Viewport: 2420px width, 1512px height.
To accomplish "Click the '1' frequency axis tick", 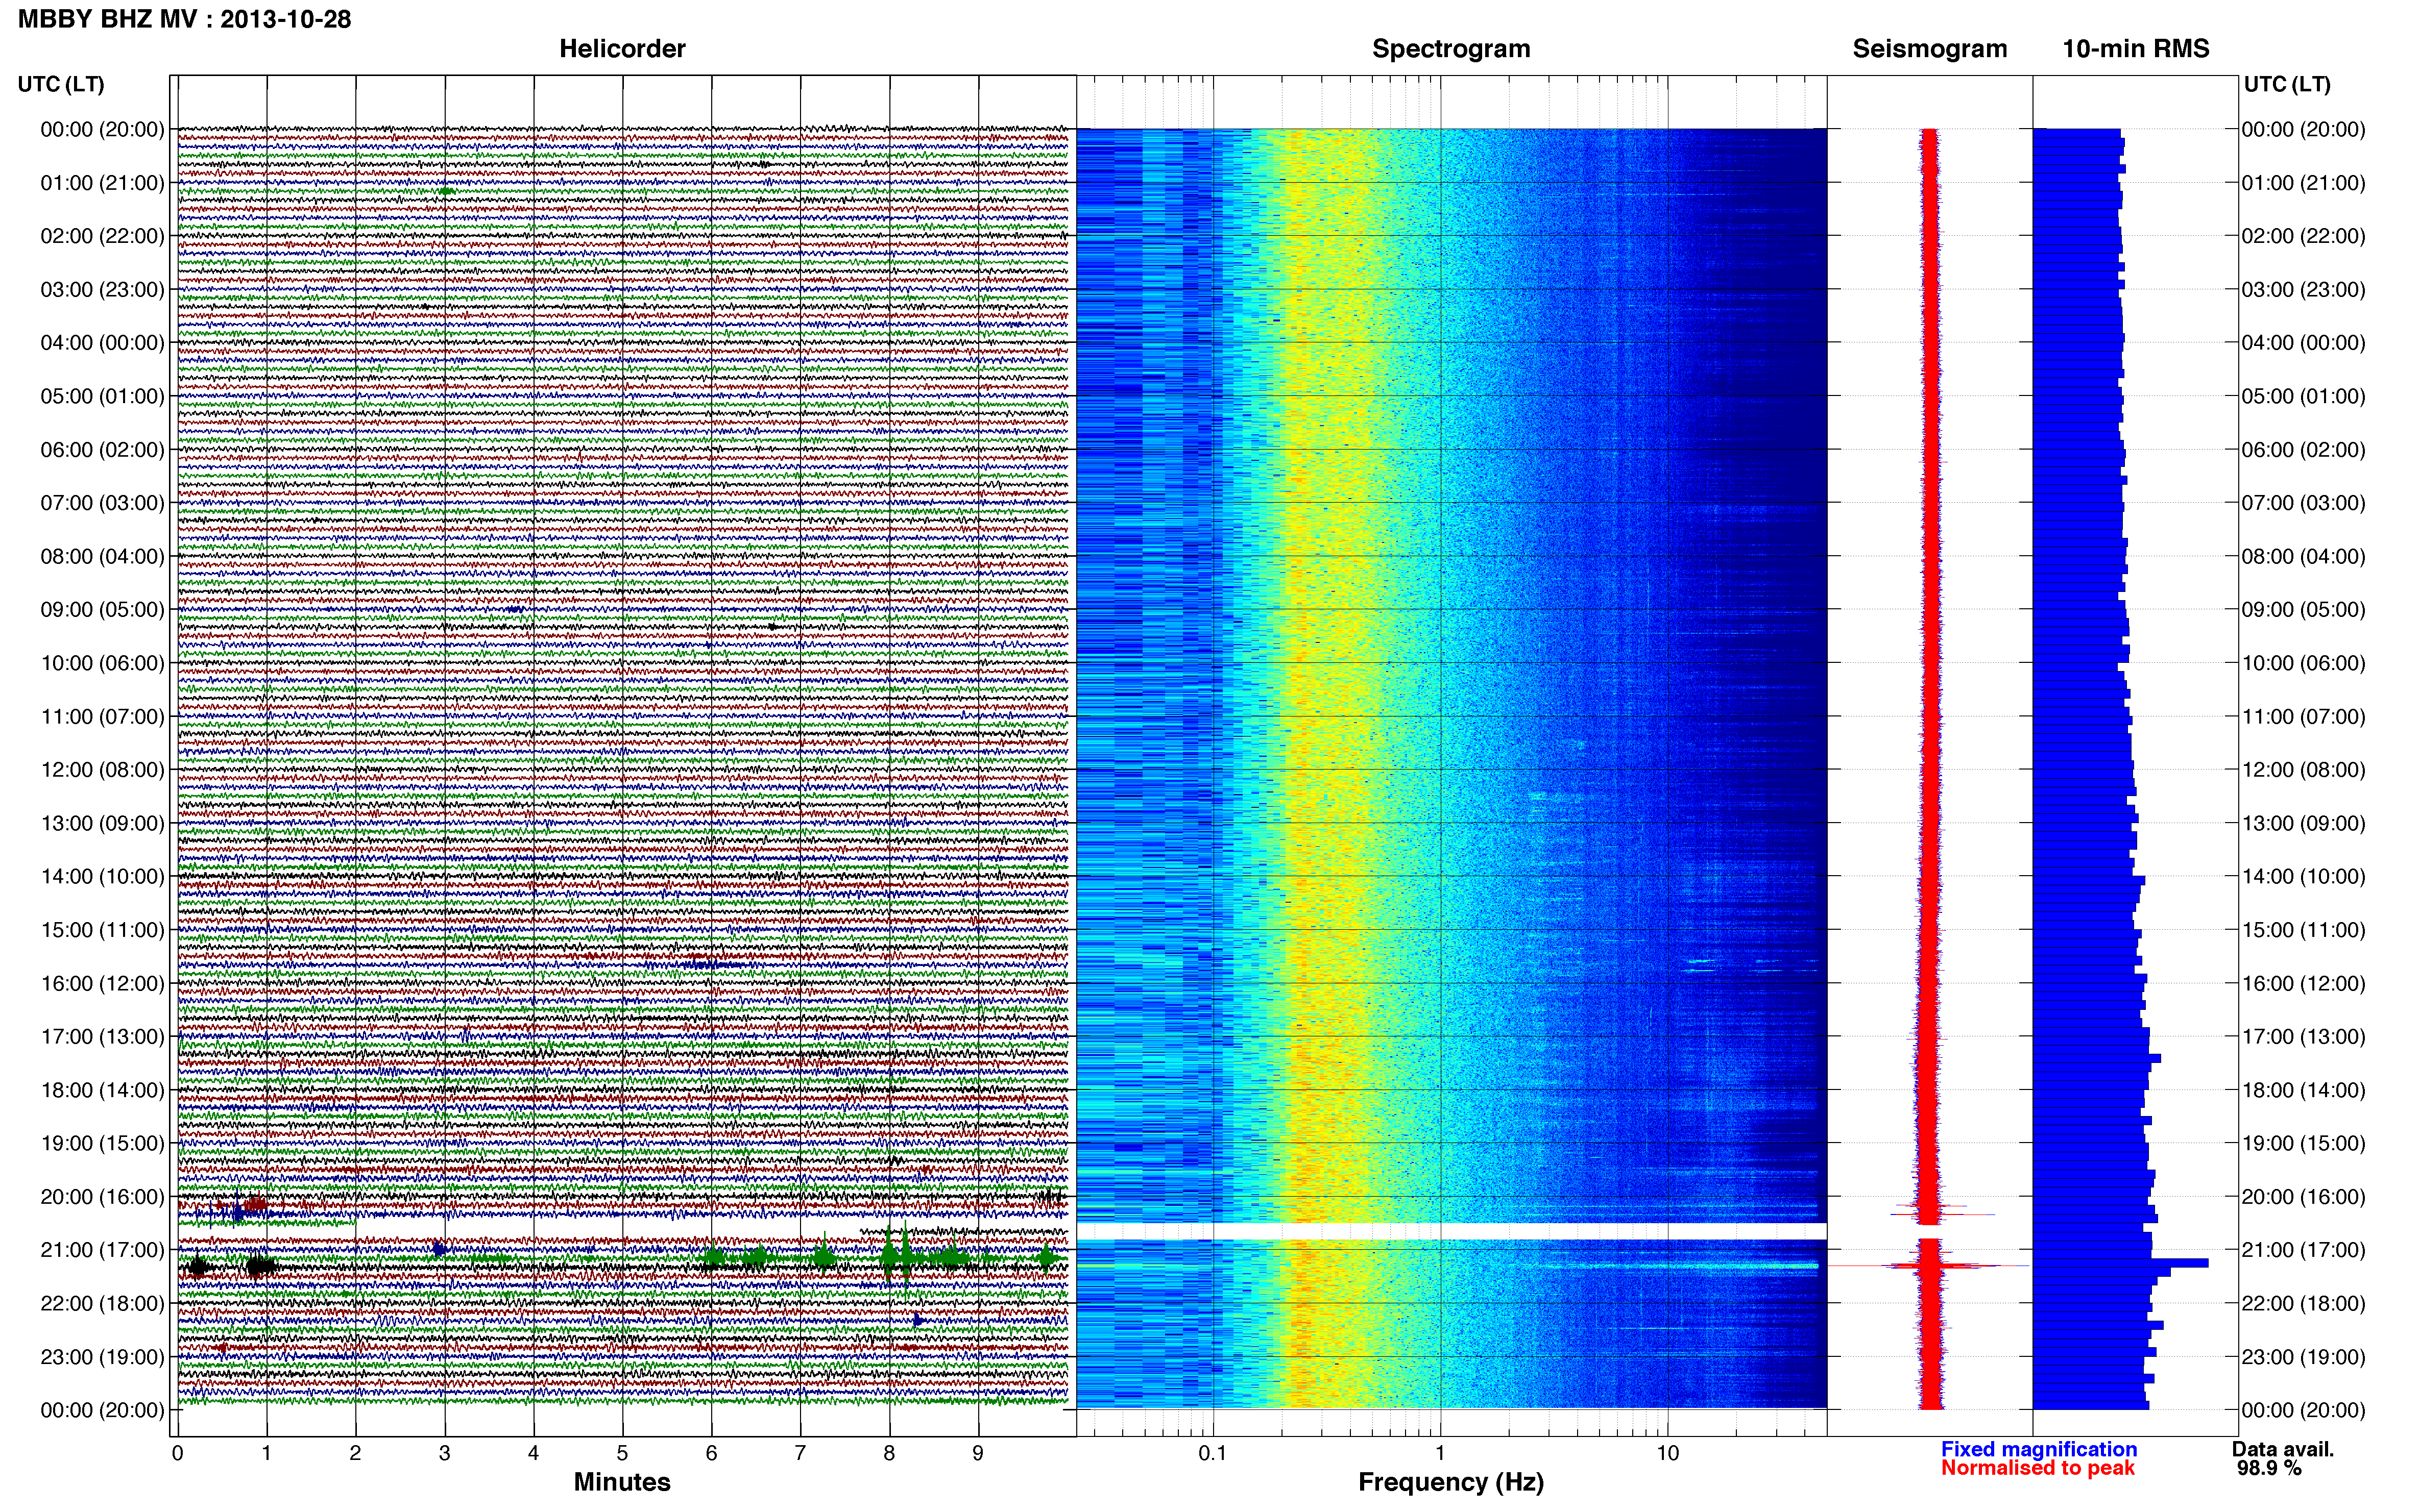I will [1440, 1453].
